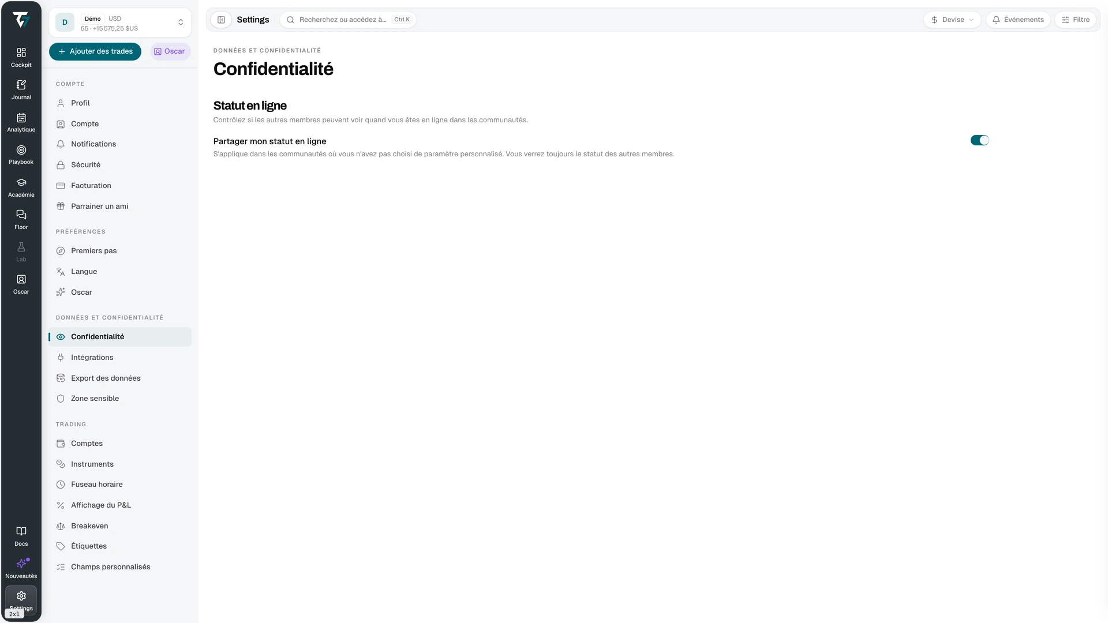Open the Filtre options
The height and width of the screenshot is (623, 1108).
click(x=1076, y=20)
